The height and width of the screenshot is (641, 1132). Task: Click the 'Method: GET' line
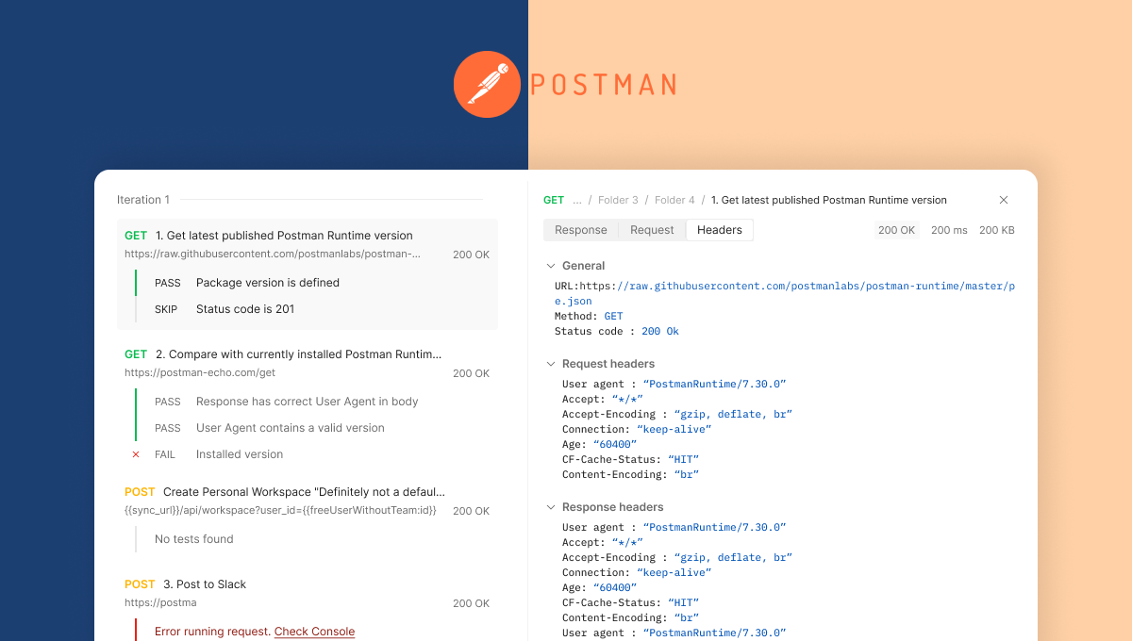(589, 317)
